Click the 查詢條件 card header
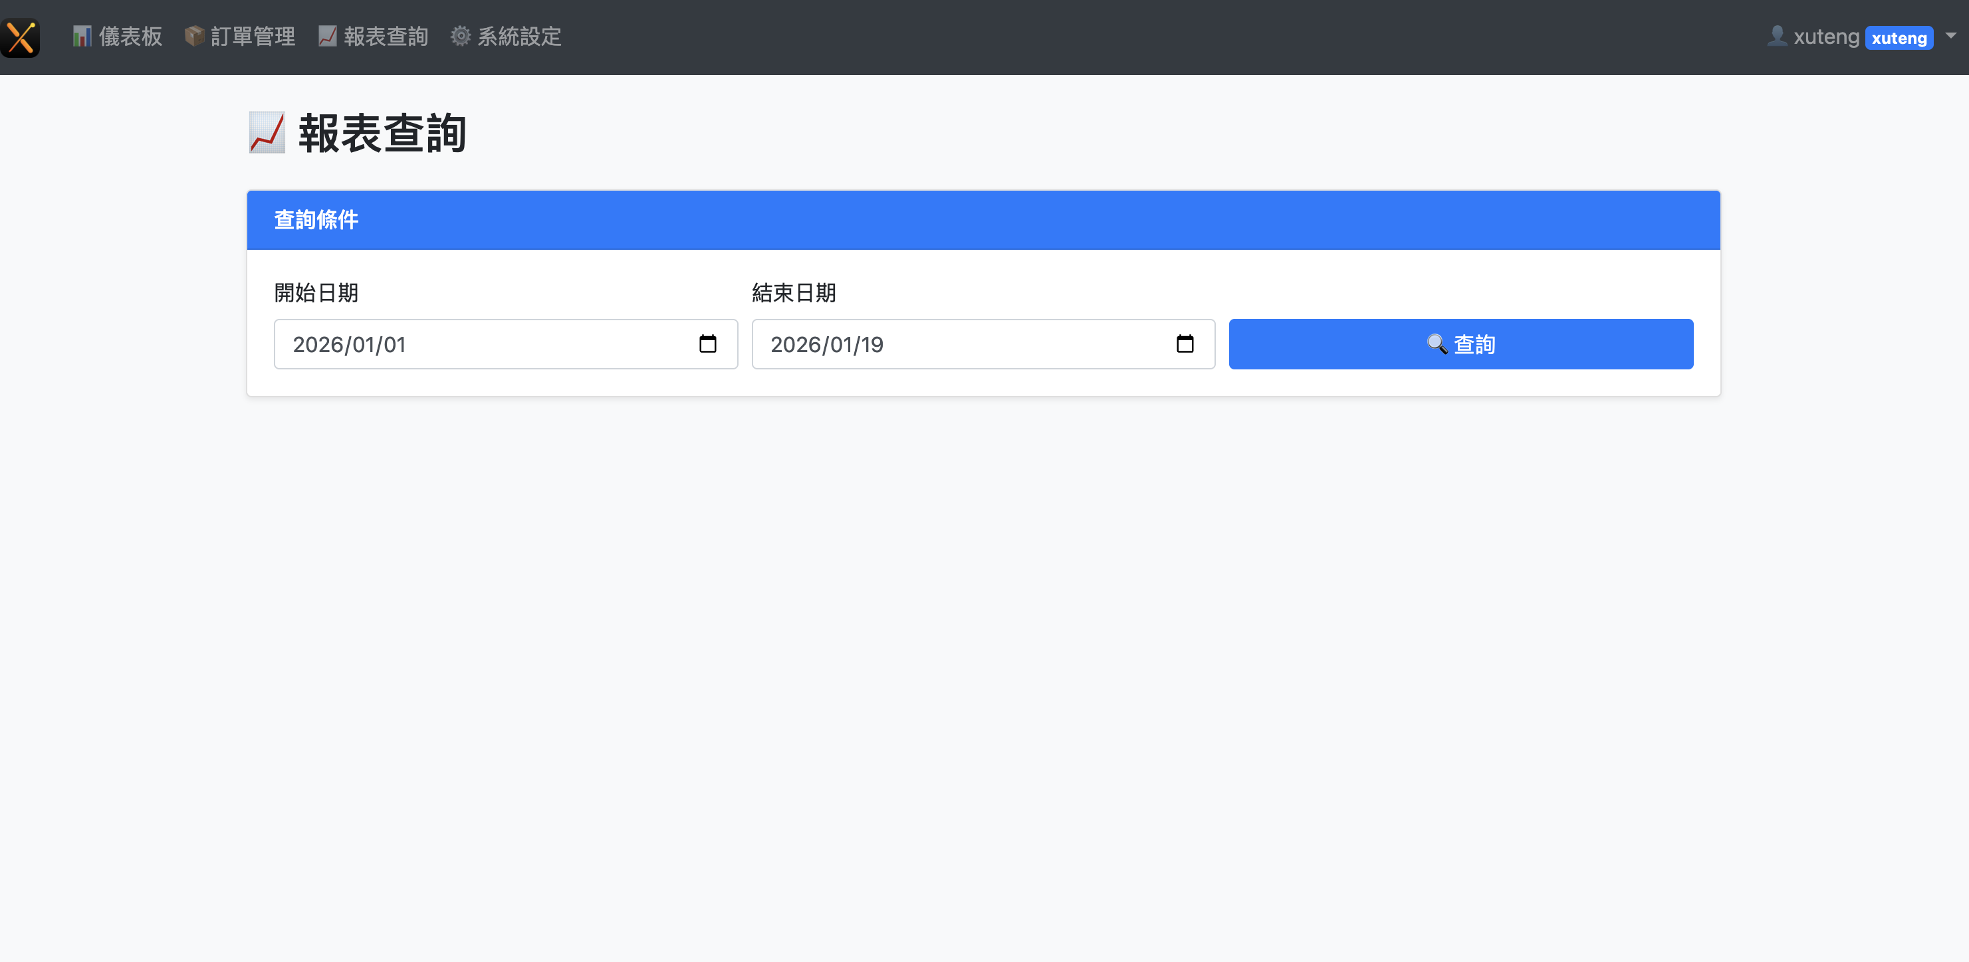Image resolution: width=1969 pixels, height=962 pixels. coord(983,220)
